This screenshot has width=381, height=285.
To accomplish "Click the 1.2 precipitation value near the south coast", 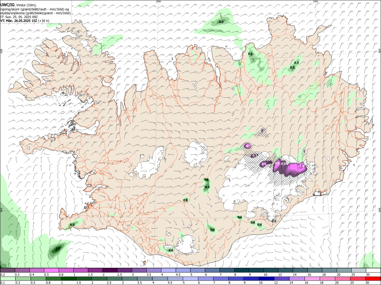I will [x=240, y=217].
